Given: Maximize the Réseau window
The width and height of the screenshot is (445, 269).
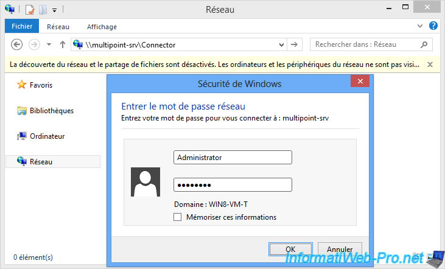Looking at the screenshot, I should coord(405,7).
